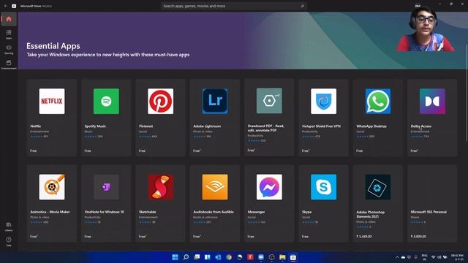The height and width of the screenshot is (263, 468).
Task: Switch to the Gaming section in sidebar
Action: click(9, 49)
